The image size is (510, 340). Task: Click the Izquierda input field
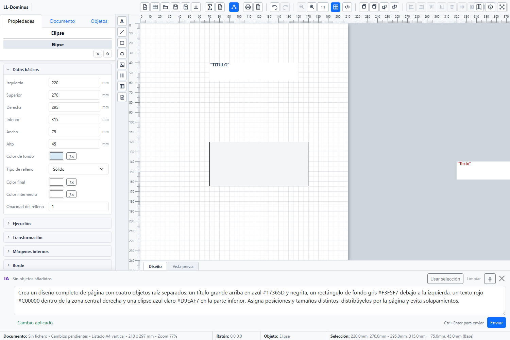(x=74, y=83)
